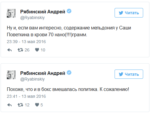
Task: Open profile photo in the second tweet
Action: point(11,75)
